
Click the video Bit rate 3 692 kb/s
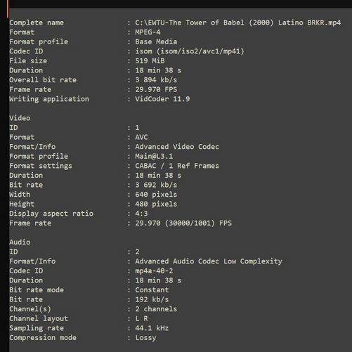coord(156,185)
